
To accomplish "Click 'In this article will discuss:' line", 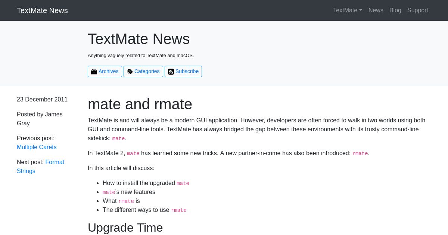I will (121, 168).
